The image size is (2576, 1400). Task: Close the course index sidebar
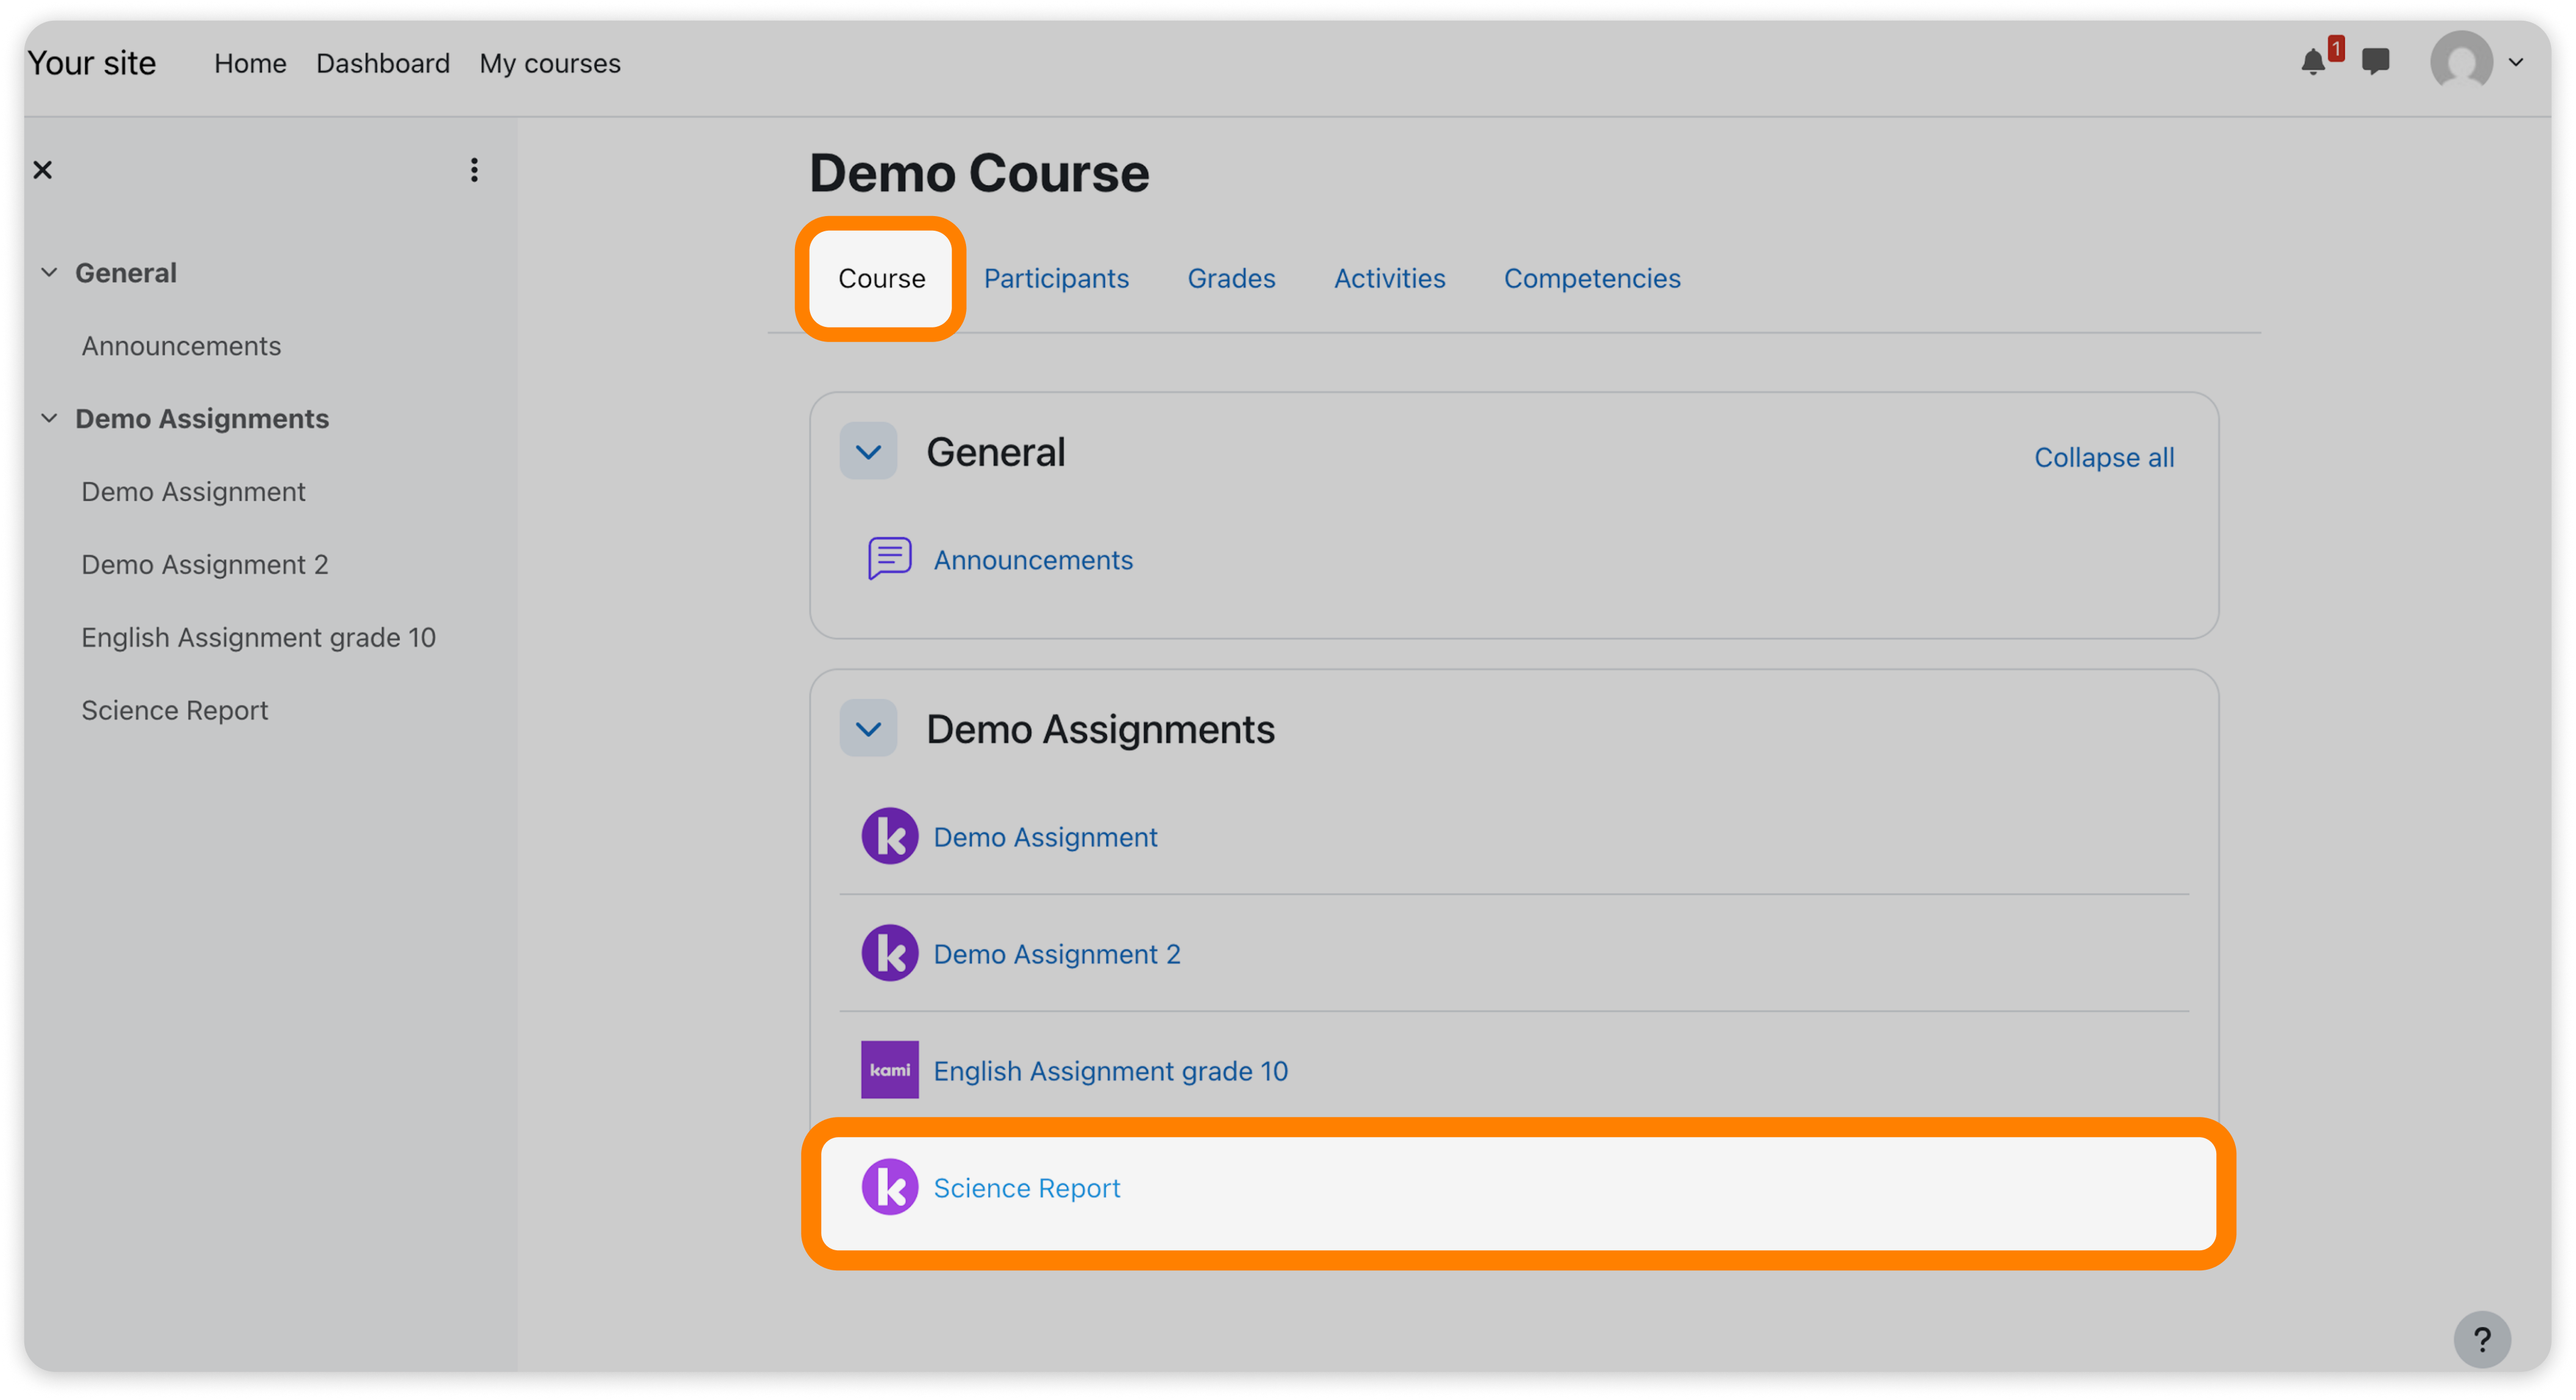point(43,170)
